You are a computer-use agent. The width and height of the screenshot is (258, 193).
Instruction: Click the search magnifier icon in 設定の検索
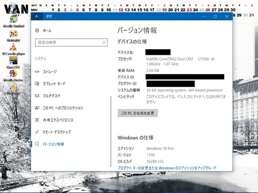(104, 42)
